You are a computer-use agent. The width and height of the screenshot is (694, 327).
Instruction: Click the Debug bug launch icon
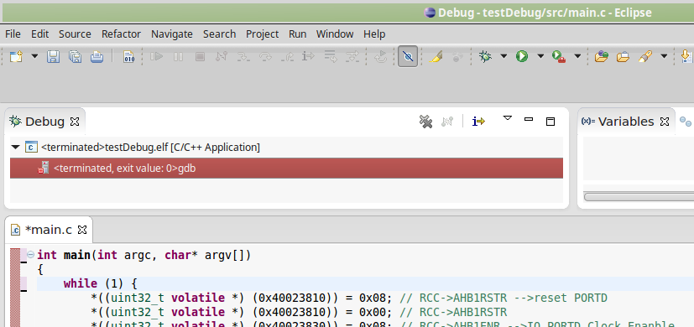click(486, 57)
